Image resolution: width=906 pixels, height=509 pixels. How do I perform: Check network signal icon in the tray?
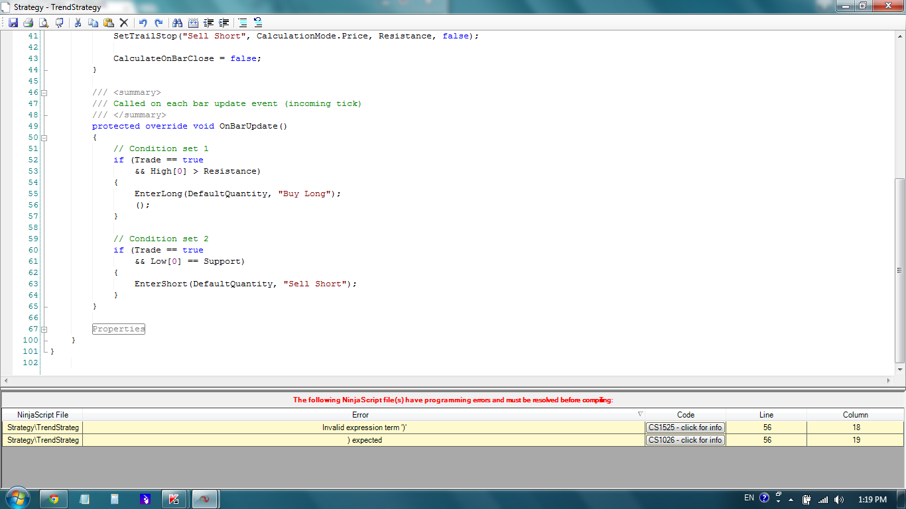pos(823,499)
